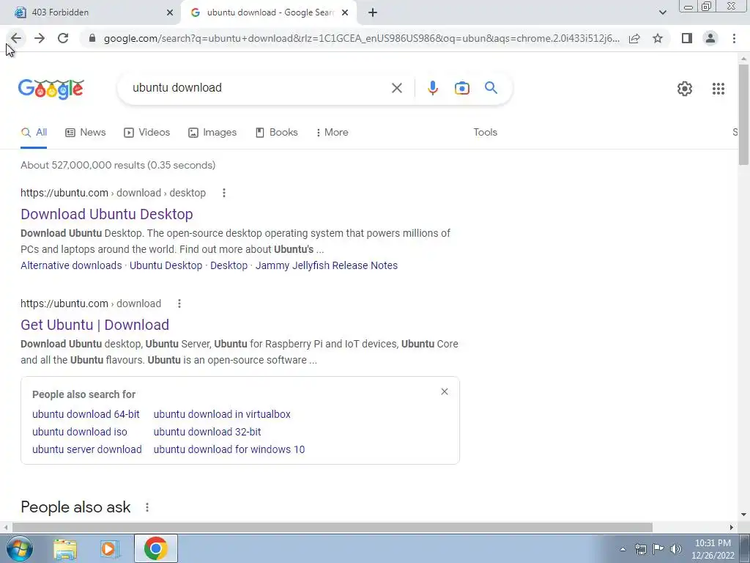
Task: Switch to Books results
Action: click(x=276, y=133)
